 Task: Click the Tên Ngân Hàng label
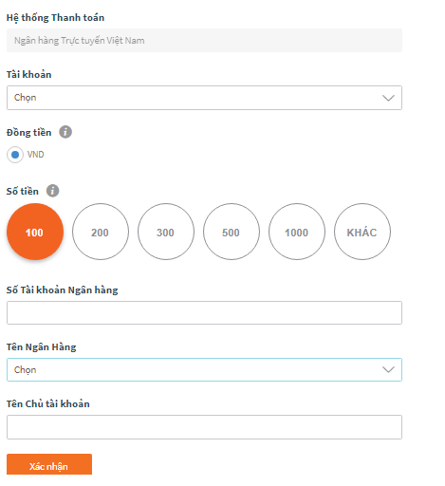click(42, 347)
